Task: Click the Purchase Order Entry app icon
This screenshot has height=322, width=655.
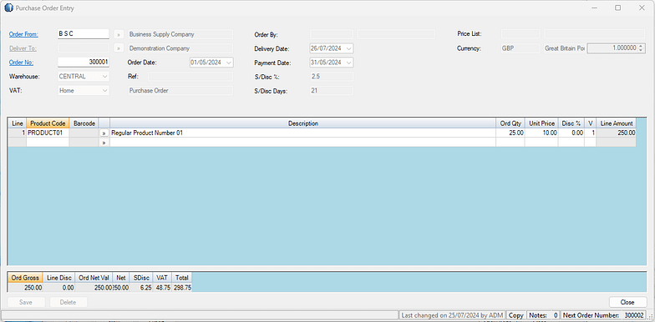Action: (8, 8)
